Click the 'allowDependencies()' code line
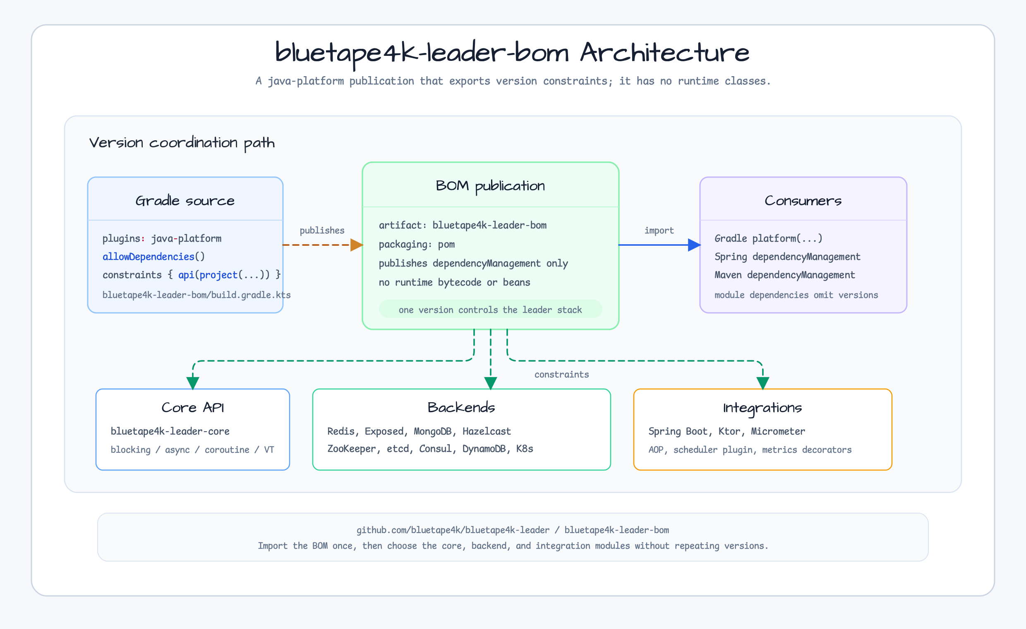This screenshot has height=629, width=1026. 153,257
